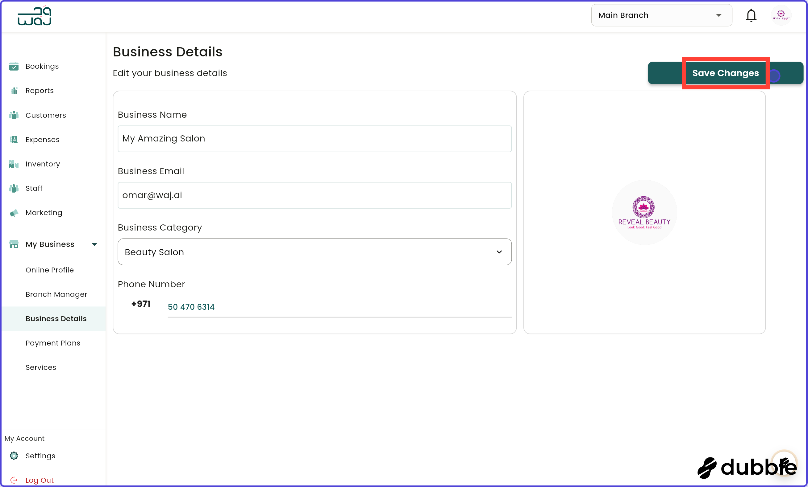The image size is (808, 487).
Task: Open Settings under My Account
Action: (40, 456)
